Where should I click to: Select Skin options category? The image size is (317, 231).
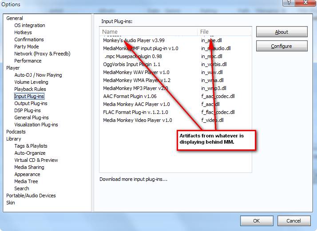point(11,203)
